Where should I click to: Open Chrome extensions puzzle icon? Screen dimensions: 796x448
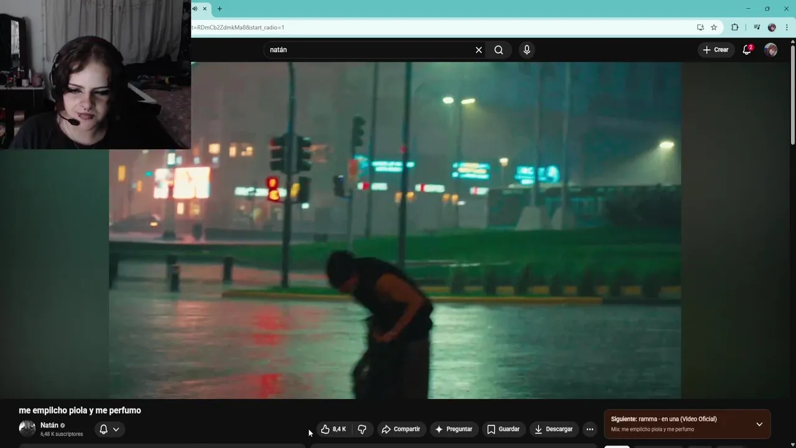[x=735, y=27]
